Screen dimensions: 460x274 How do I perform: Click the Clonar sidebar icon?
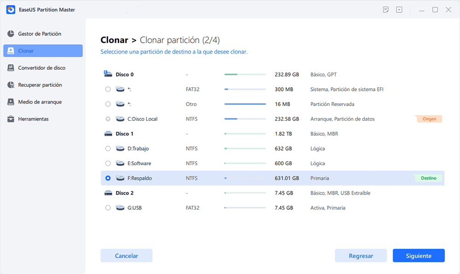(11, 50)
